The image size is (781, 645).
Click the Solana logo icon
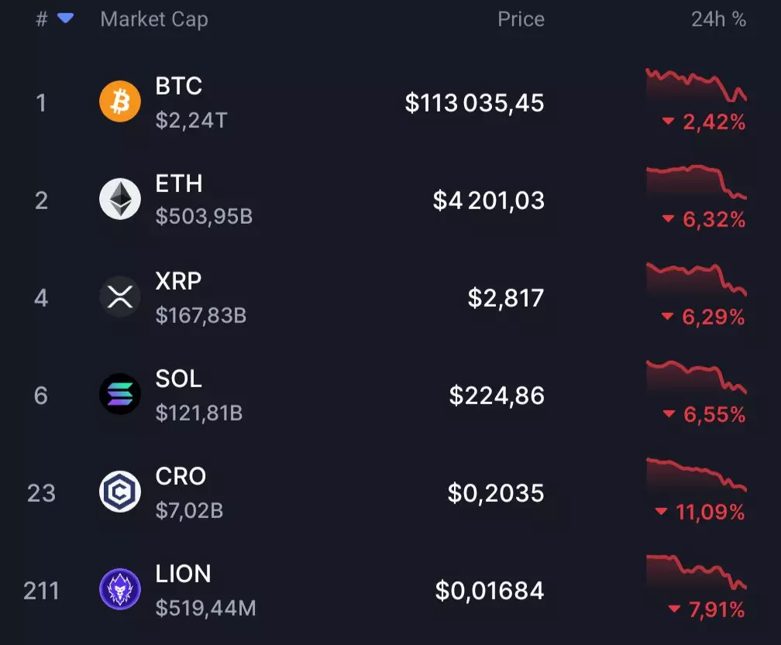(x=120, y=394)
